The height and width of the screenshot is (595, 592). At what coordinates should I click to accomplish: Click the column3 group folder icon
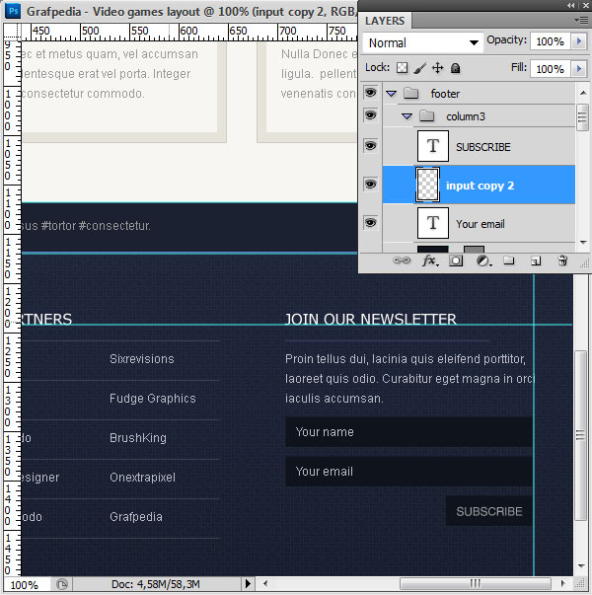[426, 115]
